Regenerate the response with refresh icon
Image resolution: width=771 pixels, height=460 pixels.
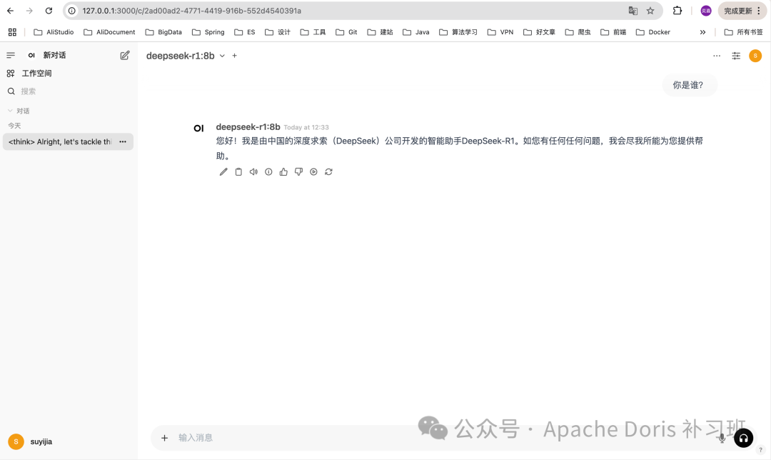pos(328,171)
